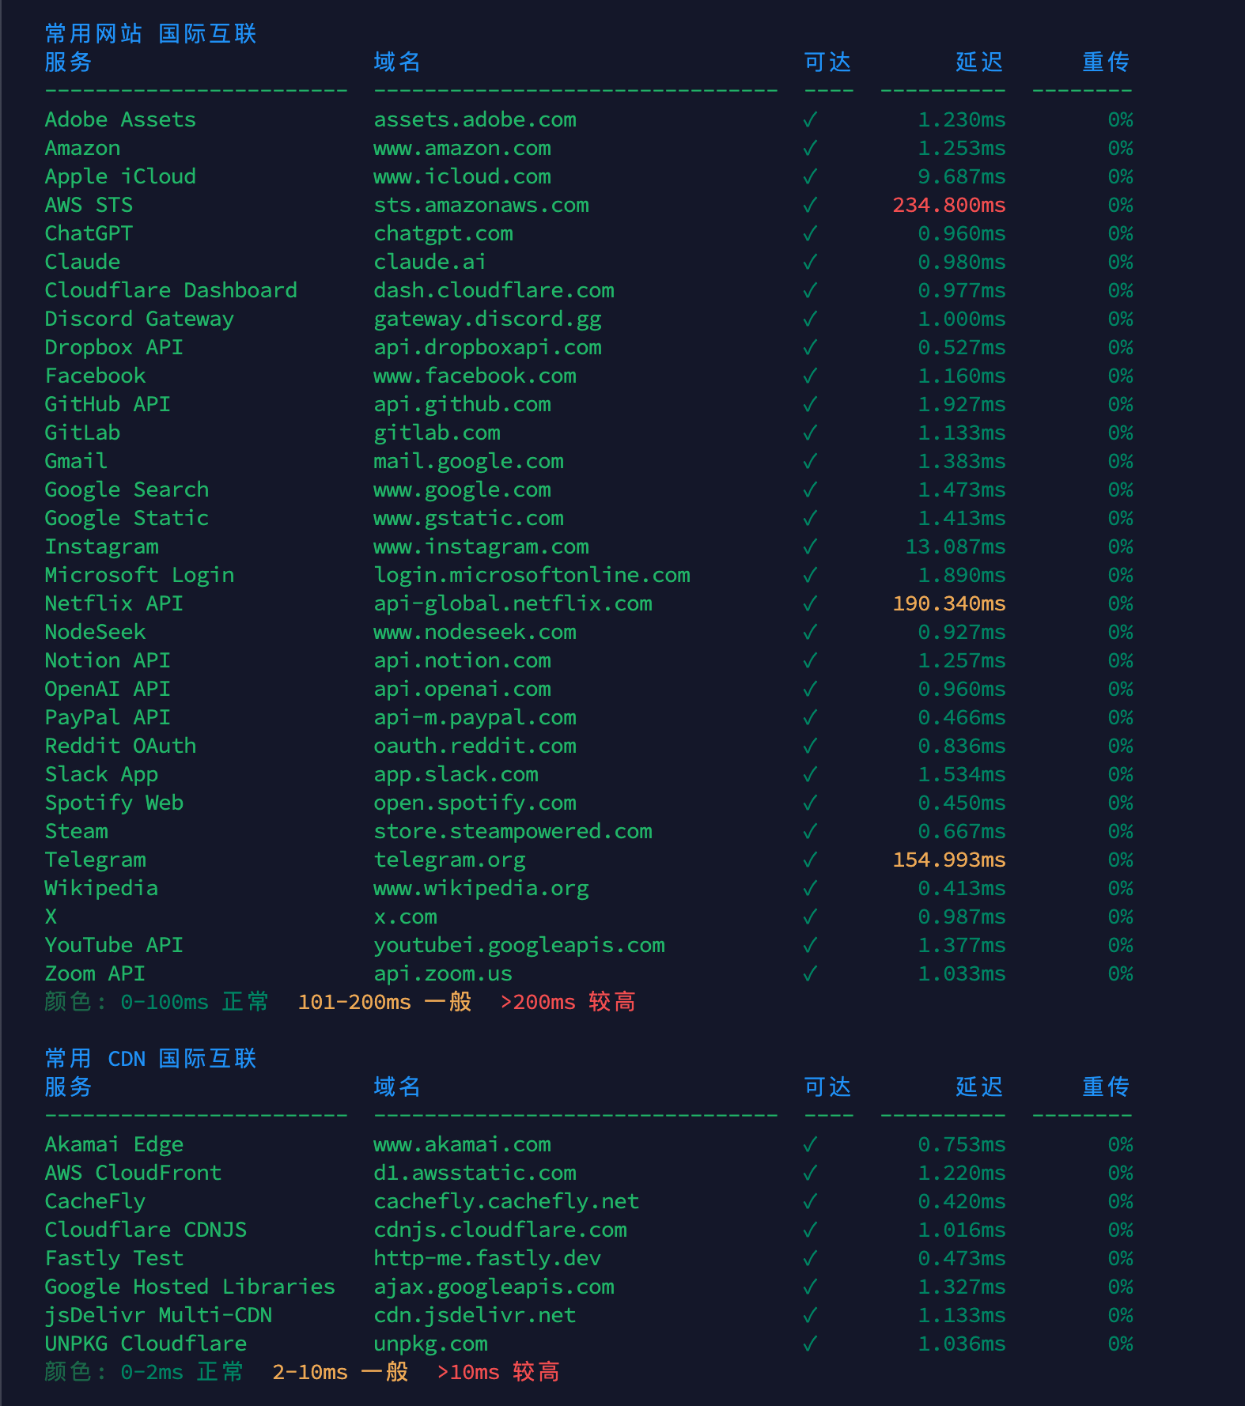Image resolution: width=1245 pixels, height=1406 pixels.
Task: Click the domain "gateway.discord.gg"
Action: pyautogui.click(x=487, y=319)
